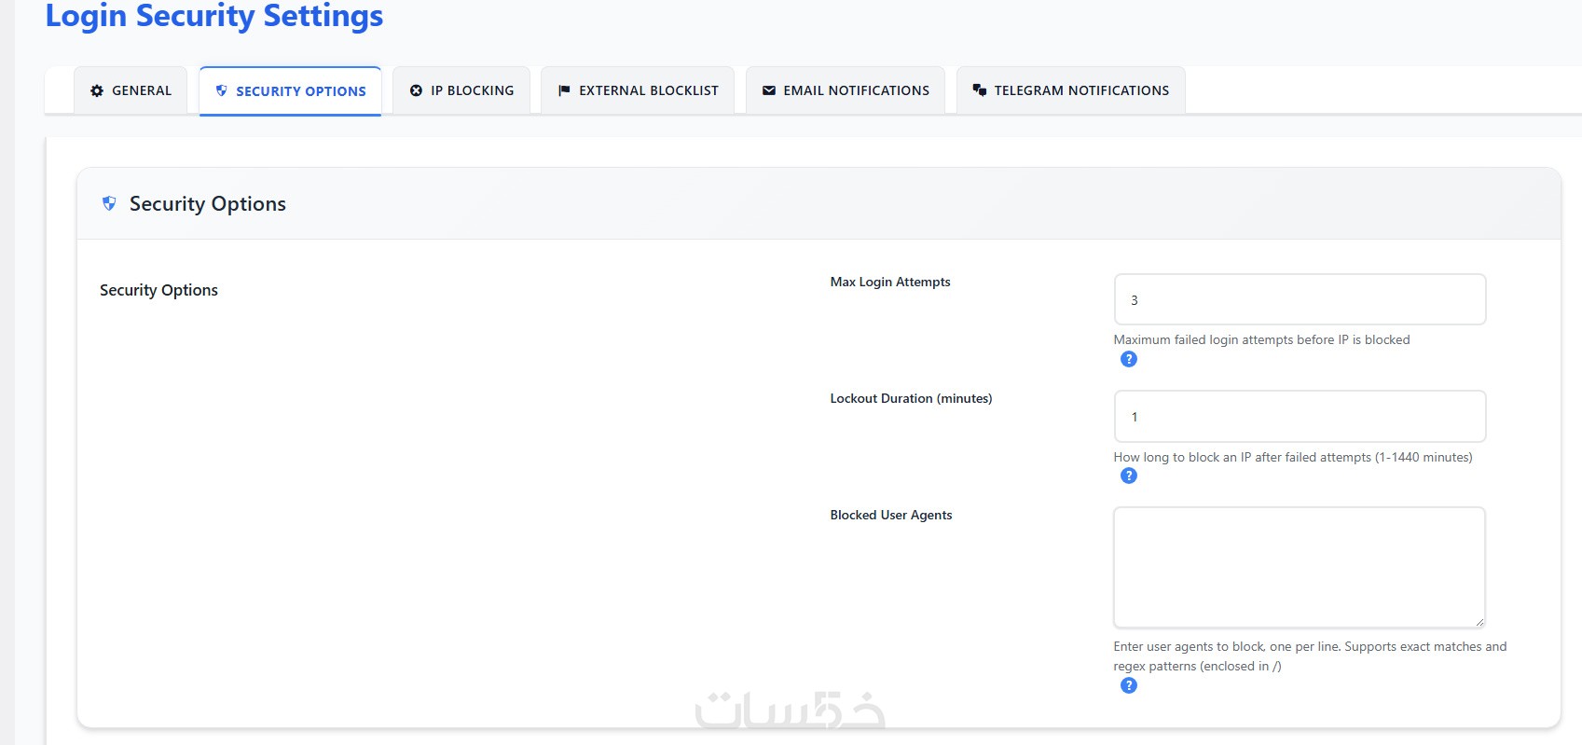The height and width of the screenshot is (745, 1582).
Task: Click inside Blocked User Agents textarea
Action: click(x=1300, y=567)
